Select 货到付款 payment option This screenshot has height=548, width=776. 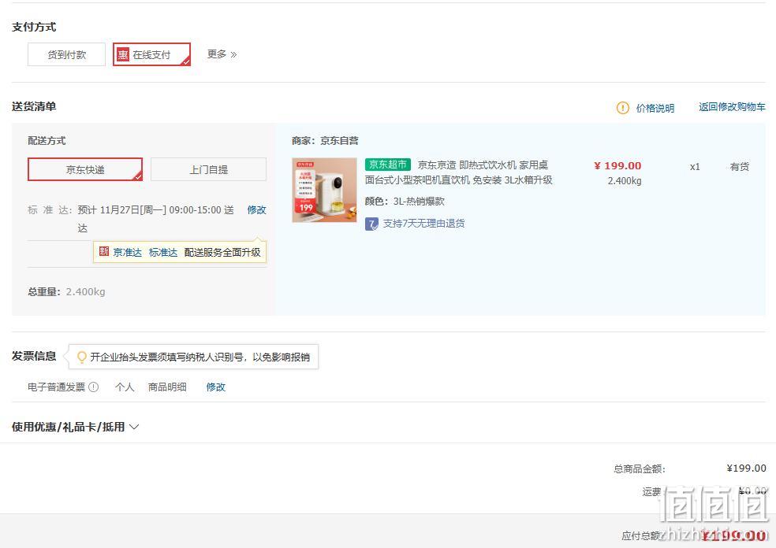pyautogui.click(x=66, y=54)
